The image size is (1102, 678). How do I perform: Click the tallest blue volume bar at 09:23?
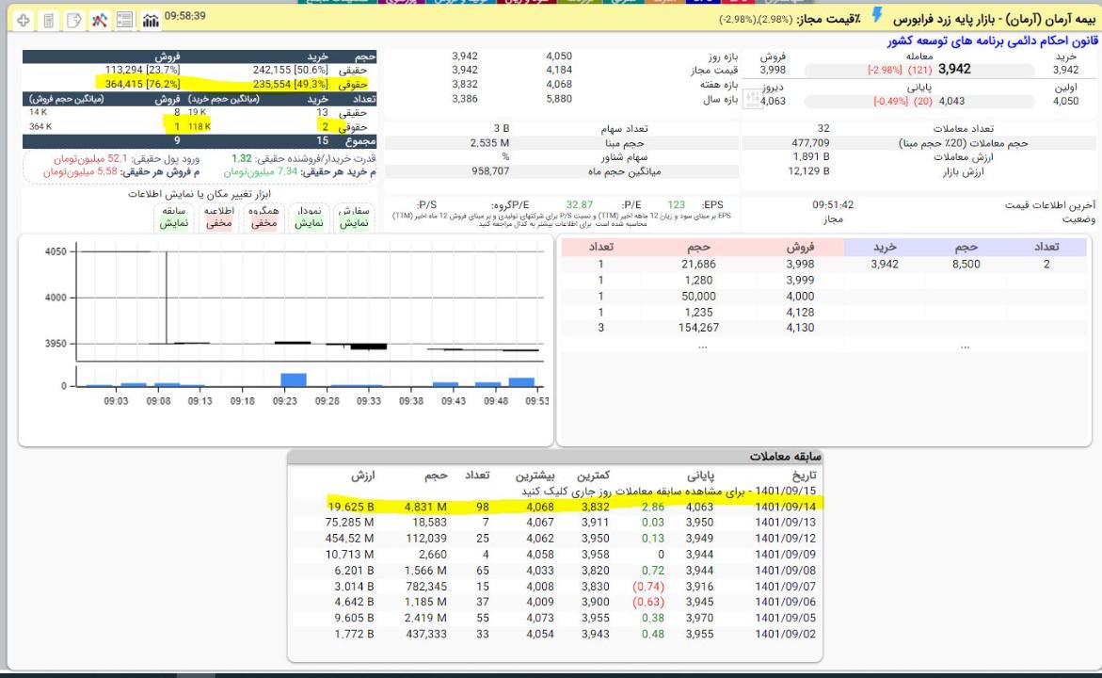coord(294,379)
